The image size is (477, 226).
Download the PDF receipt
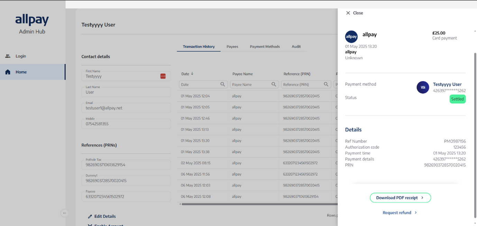point(400,198)
